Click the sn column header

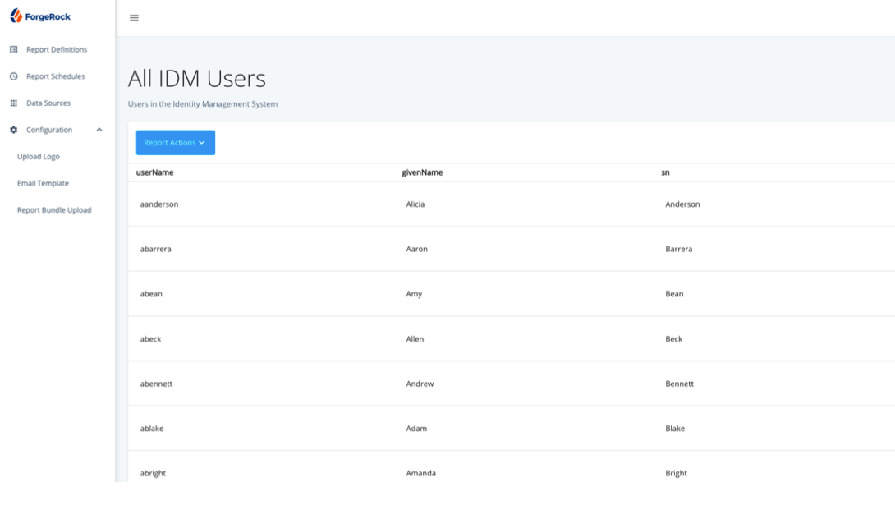pos(668,172)
